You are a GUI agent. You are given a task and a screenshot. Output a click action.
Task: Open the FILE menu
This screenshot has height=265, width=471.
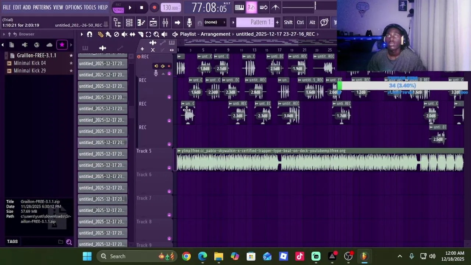click(7, 7)
